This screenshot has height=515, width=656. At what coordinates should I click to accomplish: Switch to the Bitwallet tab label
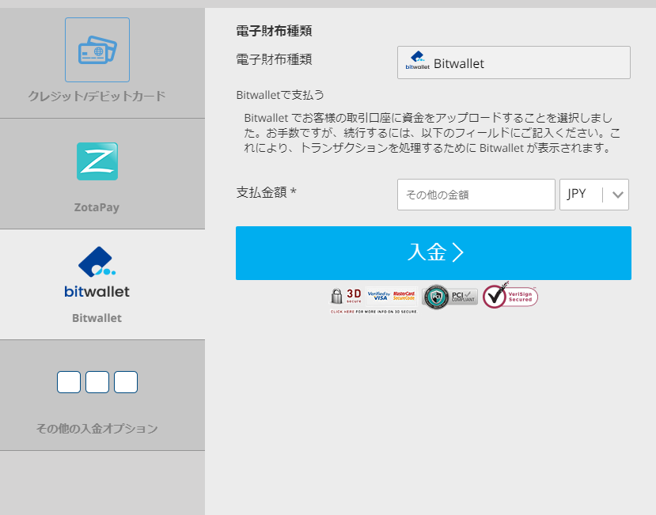click(x=97, y=318)
